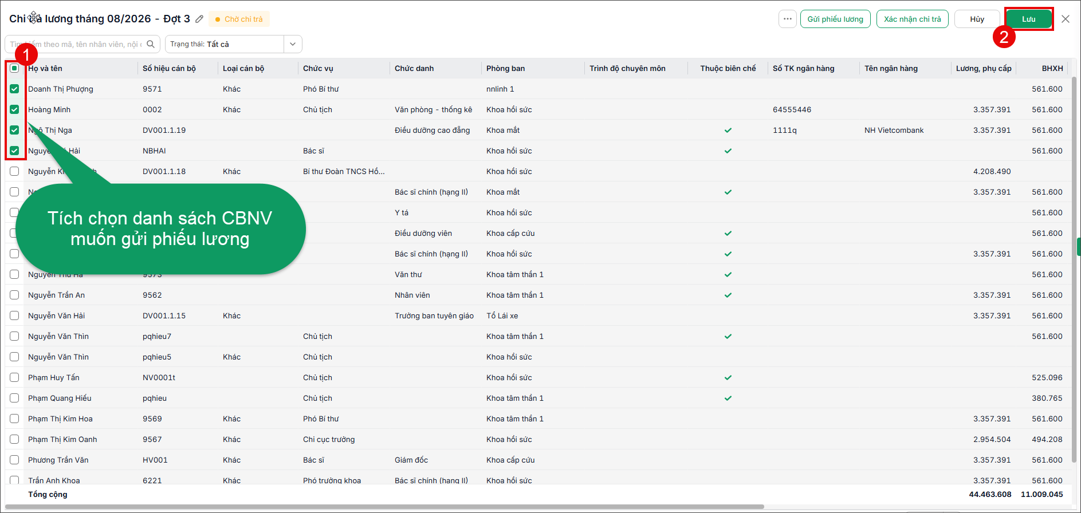This screenshot has width=1081, height=513.
Task: Click Thuộc biên chế checkmark in pqhieu7 row
Action: tap(728, 336)
